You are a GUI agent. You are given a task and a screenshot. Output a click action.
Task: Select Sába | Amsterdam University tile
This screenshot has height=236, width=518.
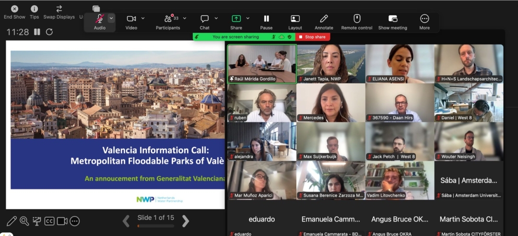(x=469, y=180)
